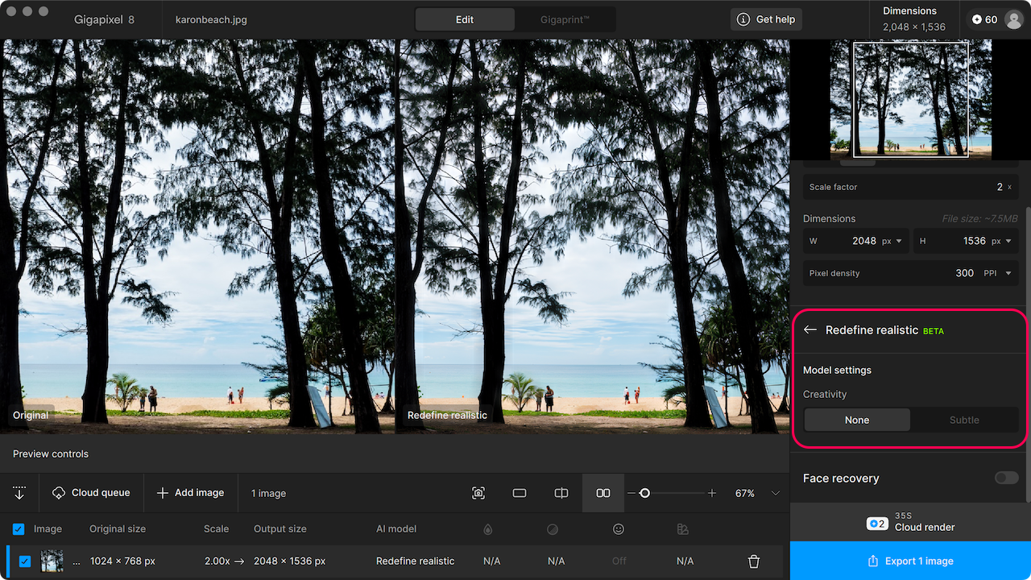Click the last column header icon
The width and height of the screenshot is (1031, 580).
[x=683, y=529]
